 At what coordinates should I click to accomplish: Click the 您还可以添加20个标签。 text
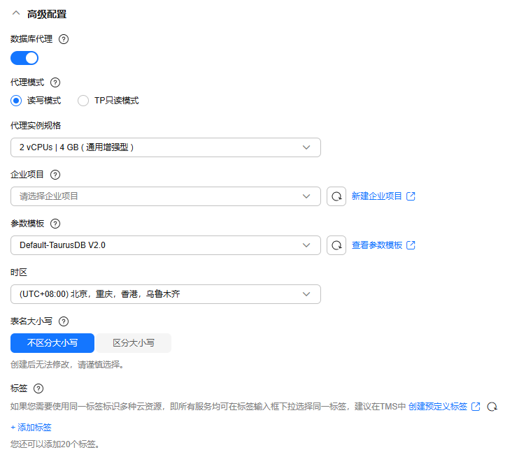coord(55,444)
